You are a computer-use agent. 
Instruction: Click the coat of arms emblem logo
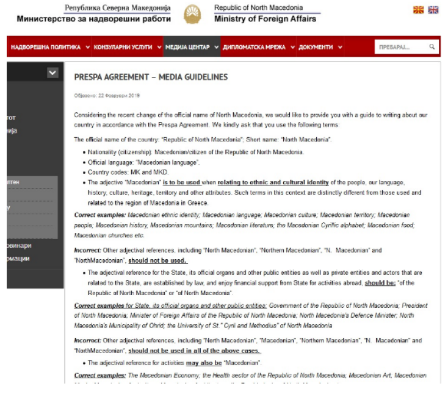[x=192, y=13]
